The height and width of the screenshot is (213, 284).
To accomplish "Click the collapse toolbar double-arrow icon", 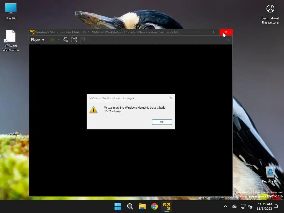I will click(228, 40).
